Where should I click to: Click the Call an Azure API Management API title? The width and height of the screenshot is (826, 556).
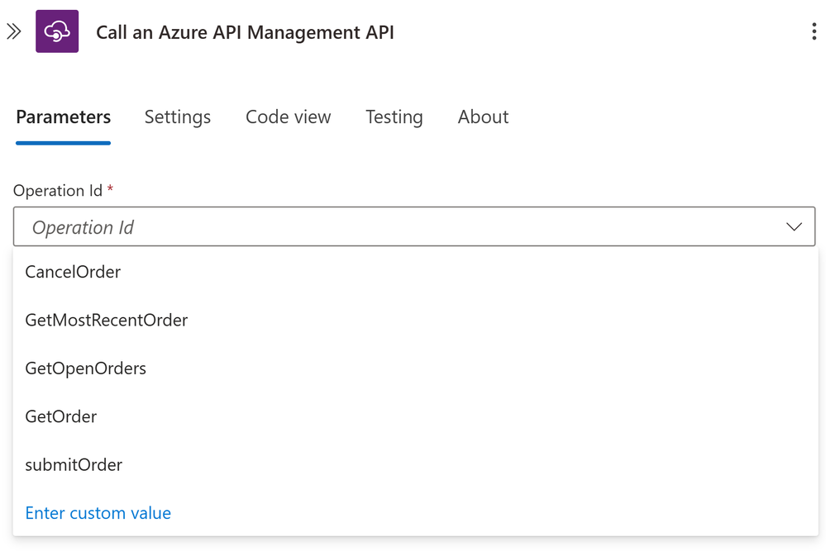coord(245,32)
